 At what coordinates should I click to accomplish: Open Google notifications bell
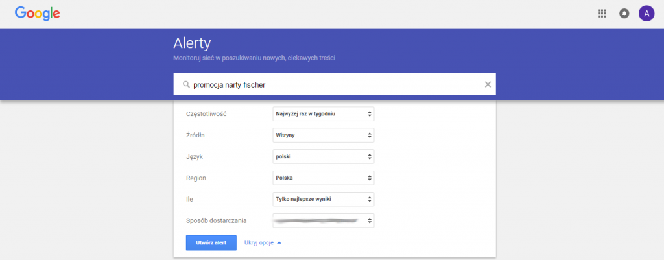(624, 14)
